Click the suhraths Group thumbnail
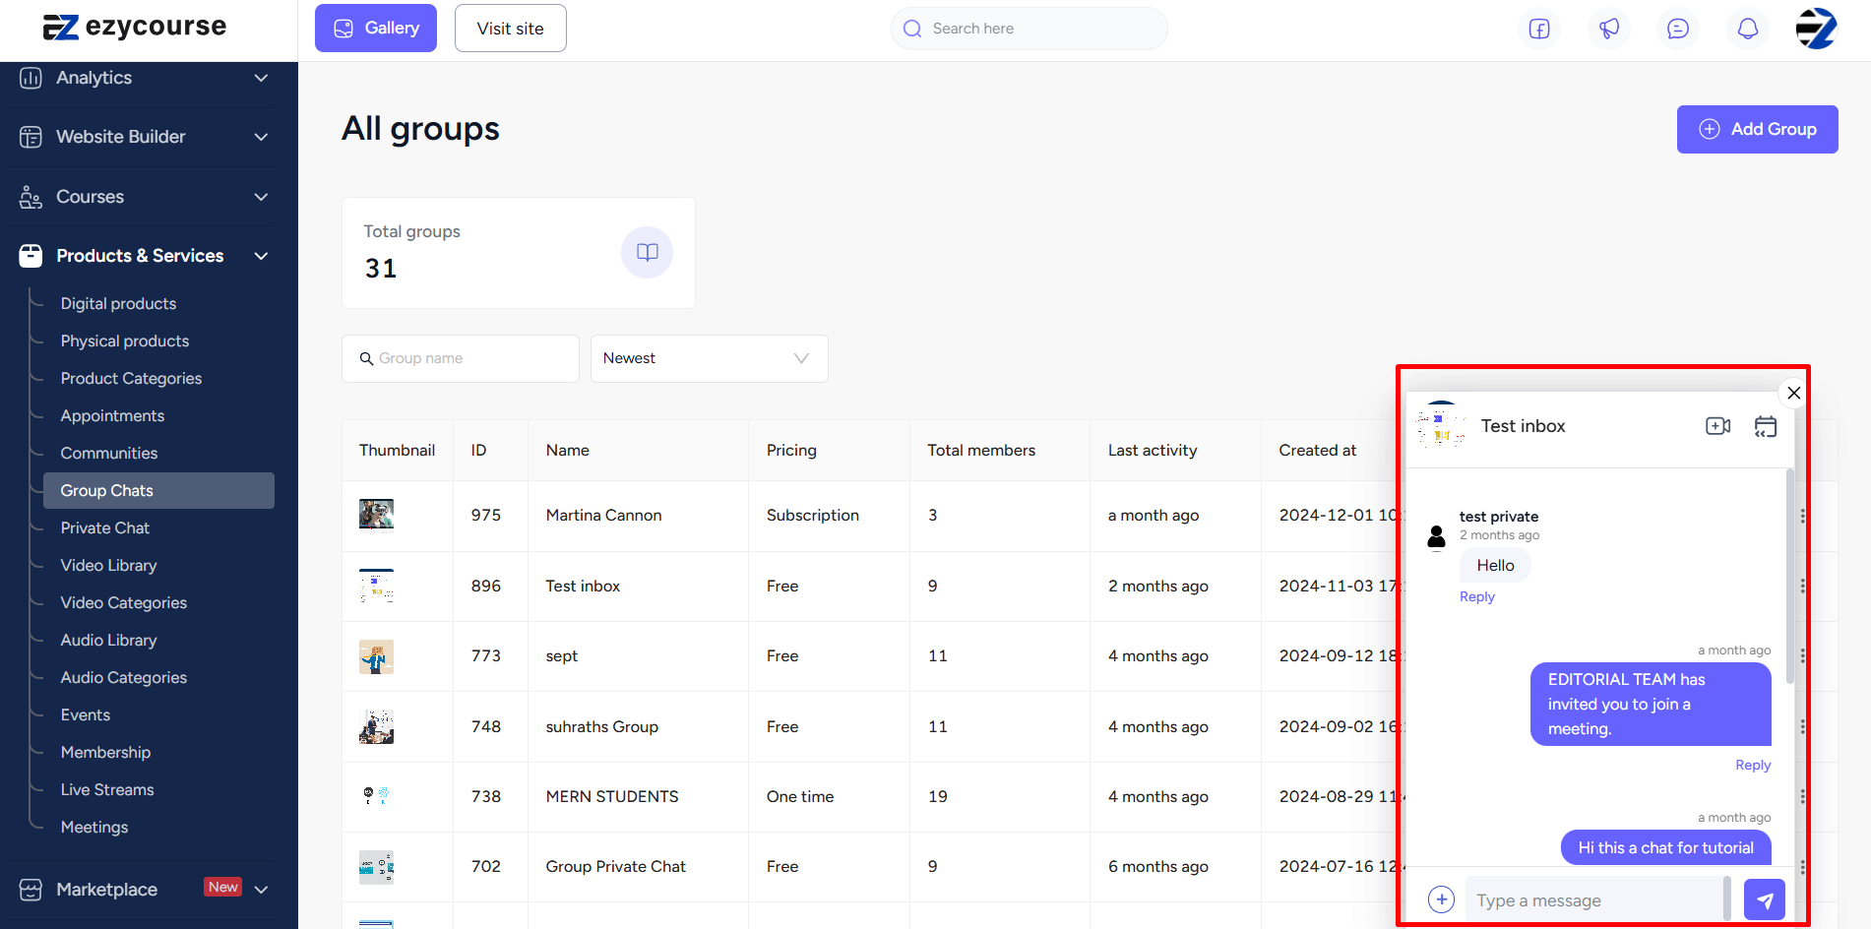The width and height of the screenshot is (1871, 929). pyautogui.click(x=376, y=726)
